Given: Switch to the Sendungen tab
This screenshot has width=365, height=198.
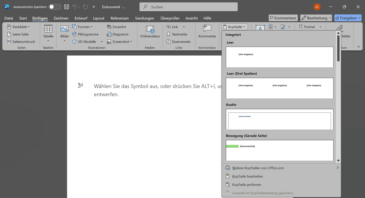Looking at the screenshot, I should 145,18.
